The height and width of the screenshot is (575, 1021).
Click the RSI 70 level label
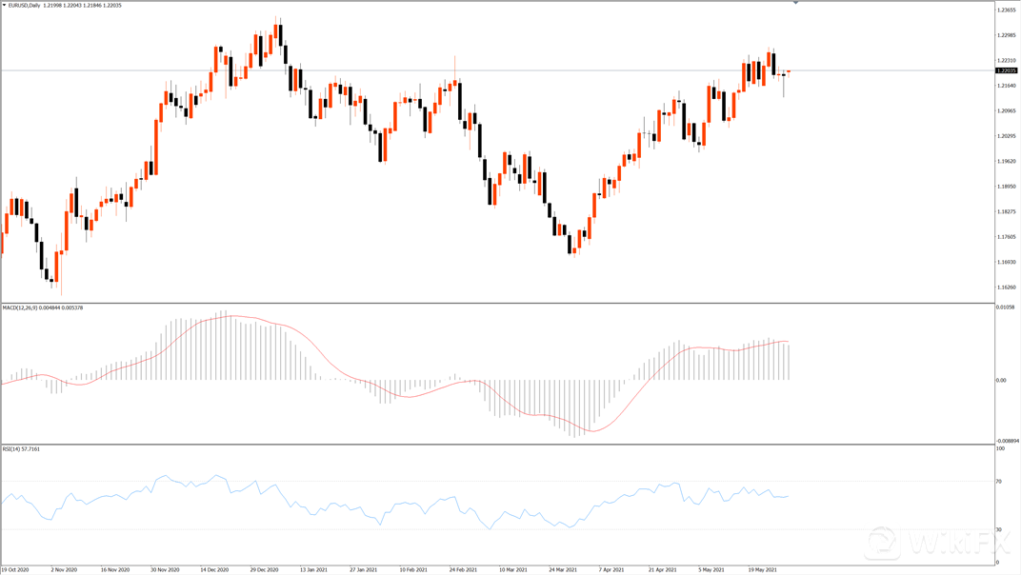tap(999, 482)
